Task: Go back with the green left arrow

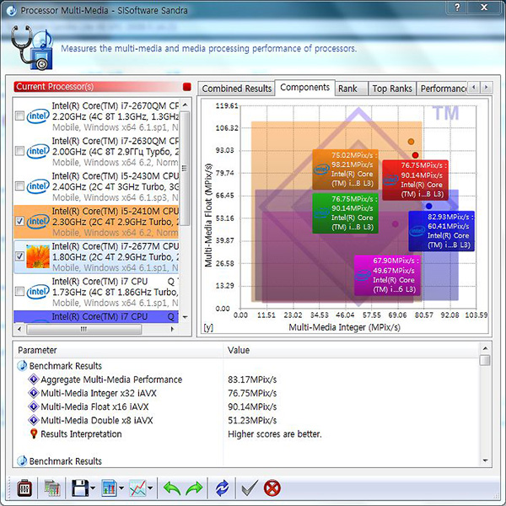Action: (x=172, y=488)
